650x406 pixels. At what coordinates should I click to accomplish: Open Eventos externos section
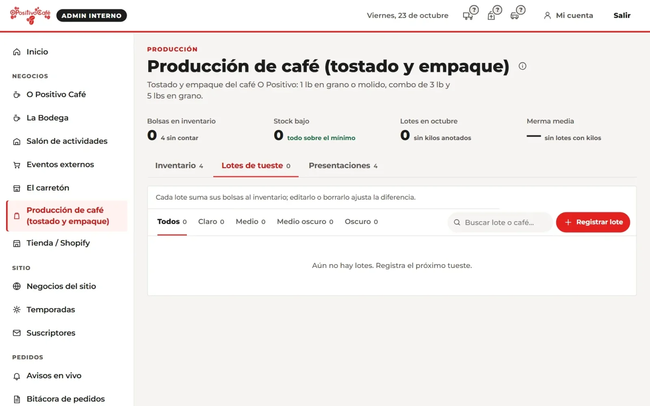[x=67, y=164]
